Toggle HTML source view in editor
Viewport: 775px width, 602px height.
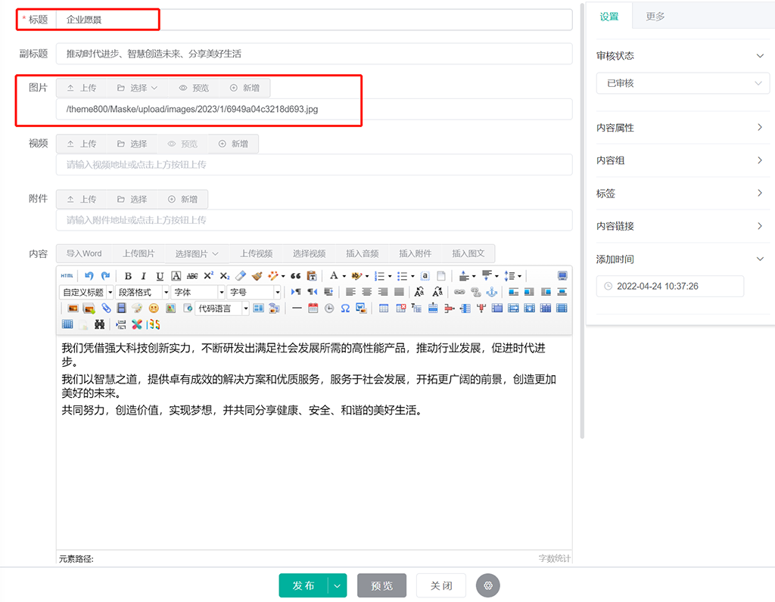[x=67, y=276]
